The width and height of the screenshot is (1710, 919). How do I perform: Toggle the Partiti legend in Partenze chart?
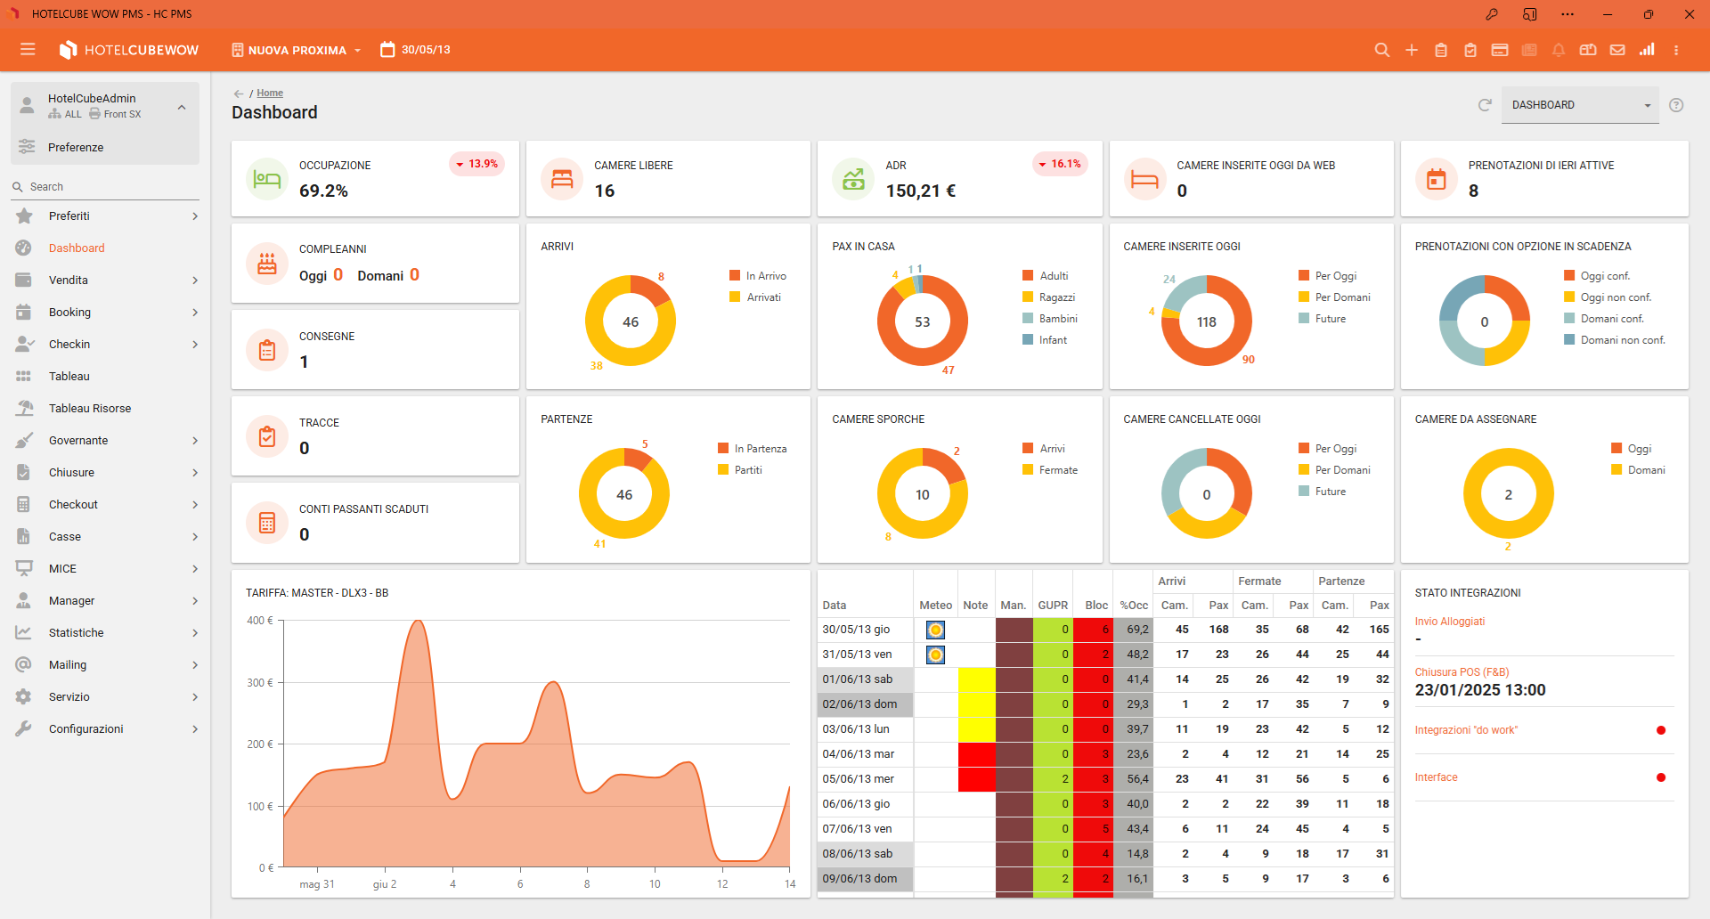click(x=740, y=470)
